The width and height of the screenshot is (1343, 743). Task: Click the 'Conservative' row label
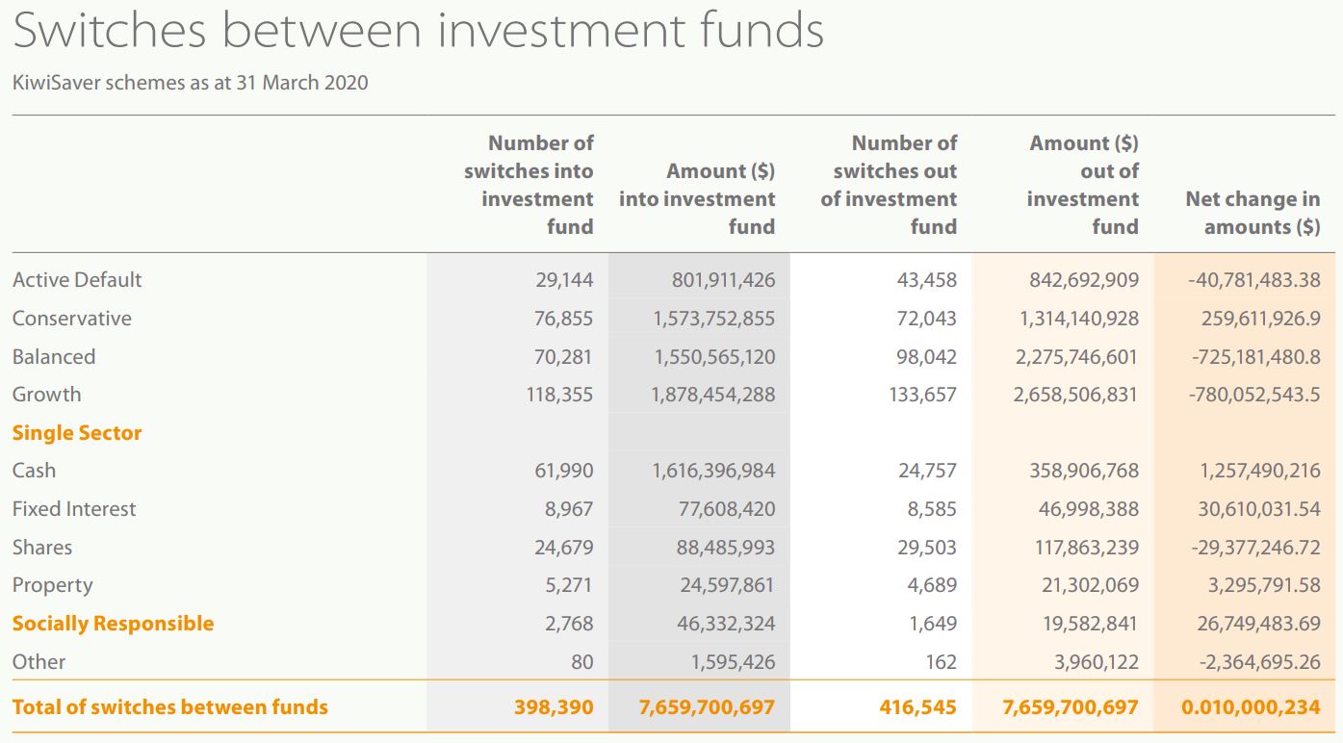coord(72,319)
